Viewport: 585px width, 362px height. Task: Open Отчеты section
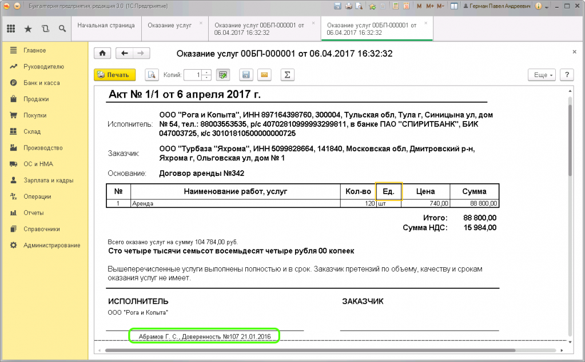click(34, 212)
